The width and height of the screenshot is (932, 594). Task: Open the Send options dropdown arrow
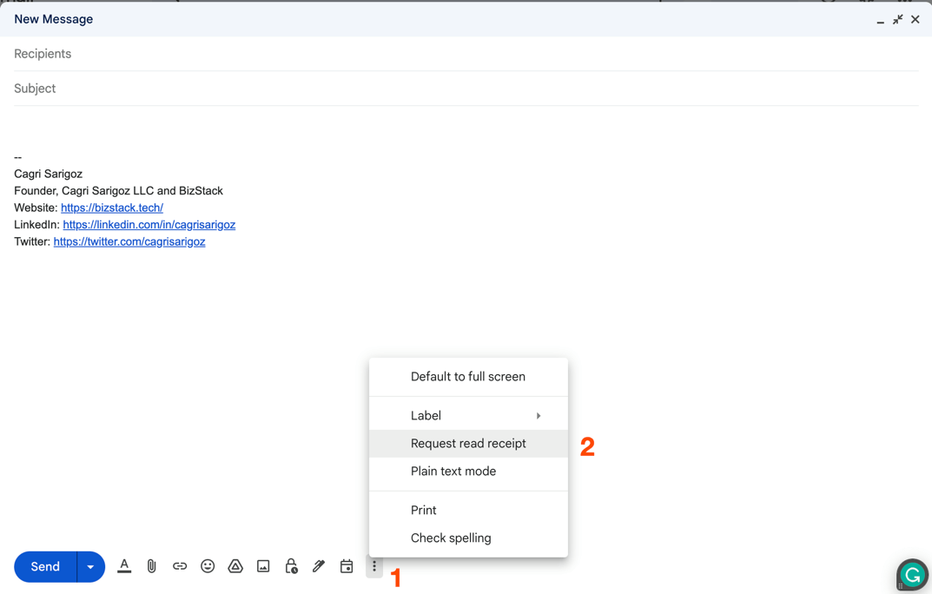(89, 566)
